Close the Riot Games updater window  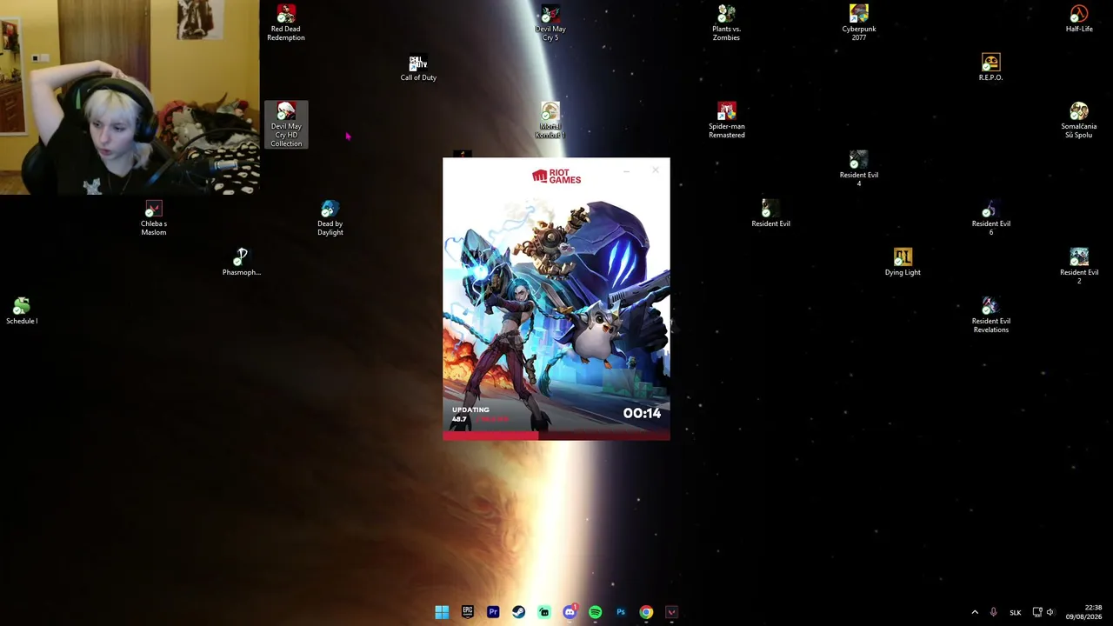[x=656, y=170]
